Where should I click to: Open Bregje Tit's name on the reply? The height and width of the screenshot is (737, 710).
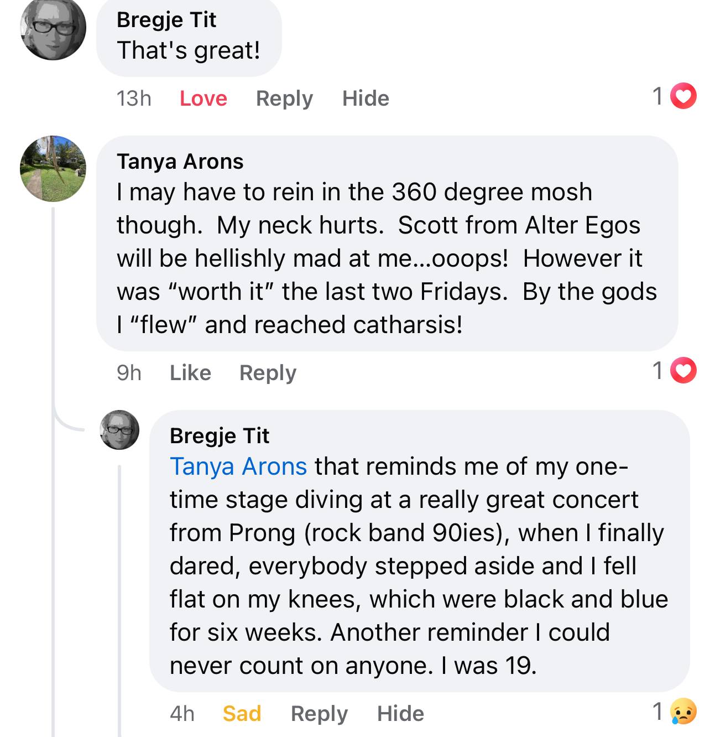(220, 436)
